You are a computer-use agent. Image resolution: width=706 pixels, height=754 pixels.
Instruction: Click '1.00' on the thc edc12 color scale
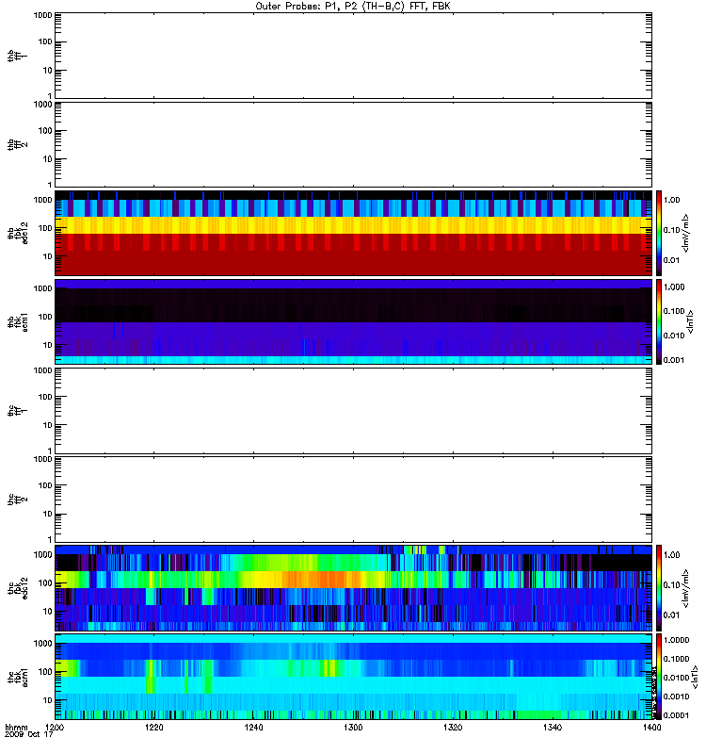tap(671, 555)
